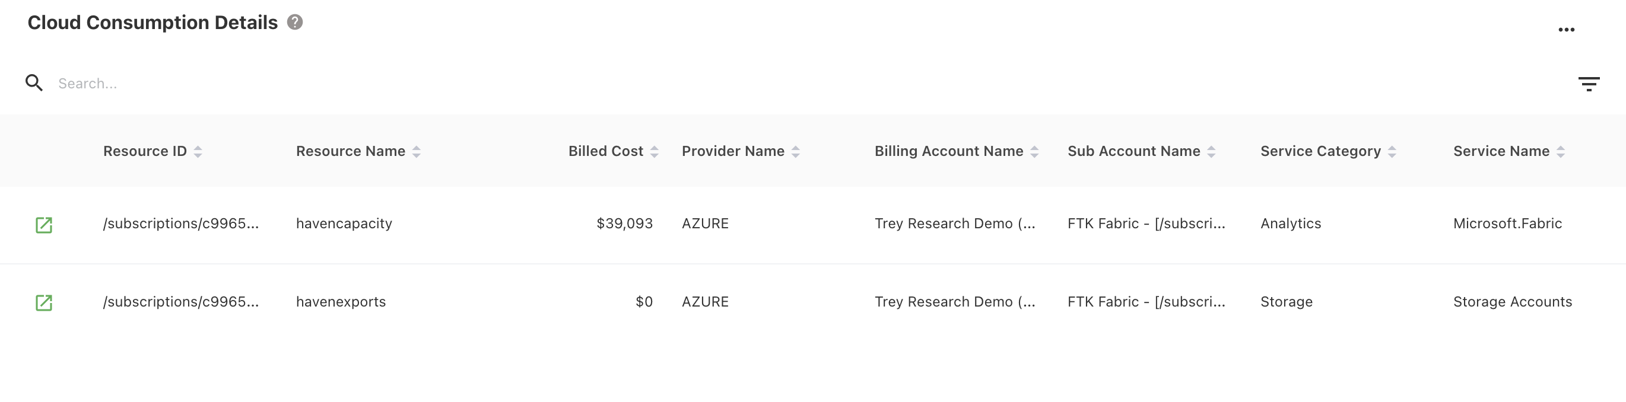Sort the table by Provider Name
Image resolution: width=1626 pixels, height=402 pixels.
point(796,151)
